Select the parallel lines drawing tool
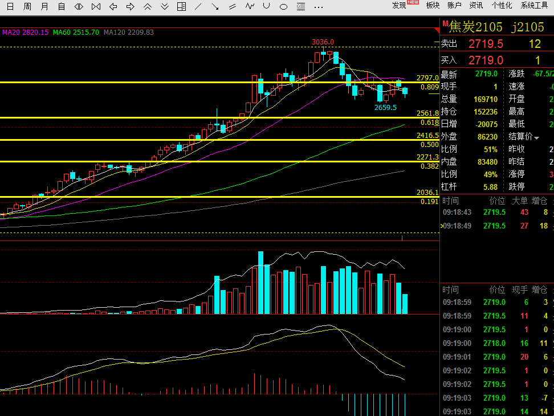554x416 pixels. pyautogui.click(x=232, y=6)
